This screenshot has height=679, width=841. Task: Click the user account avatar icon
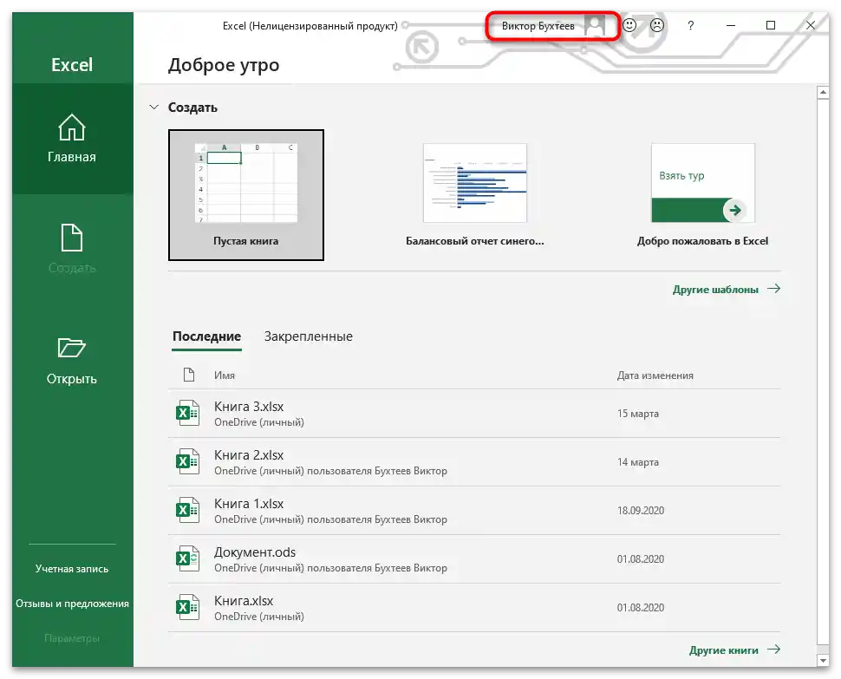pyautogui.click(x=594, y=26)
